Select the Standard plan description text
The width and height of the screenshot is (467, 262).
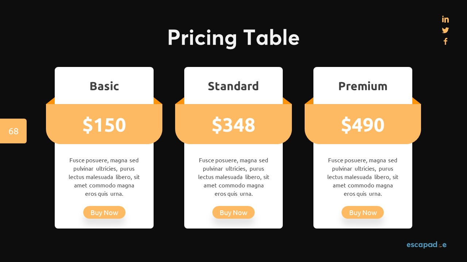pos(233,177)
